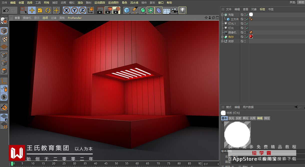Select the Rotate tool in top toolbar
This screenshot has height=167, width=305.
click(48, 10)
